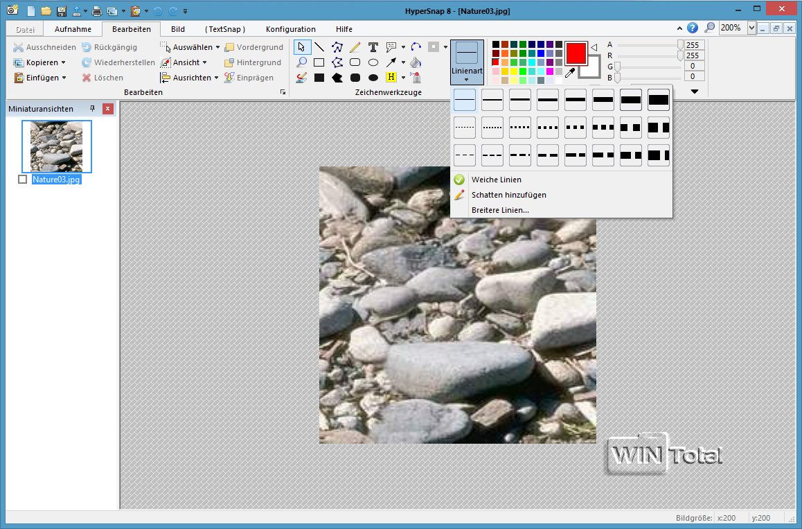Enable Schatten hinzufügen option
Image resolution: width=802 pixels, height=529 pixels.
pyautogui.click(x=508, y=195)
